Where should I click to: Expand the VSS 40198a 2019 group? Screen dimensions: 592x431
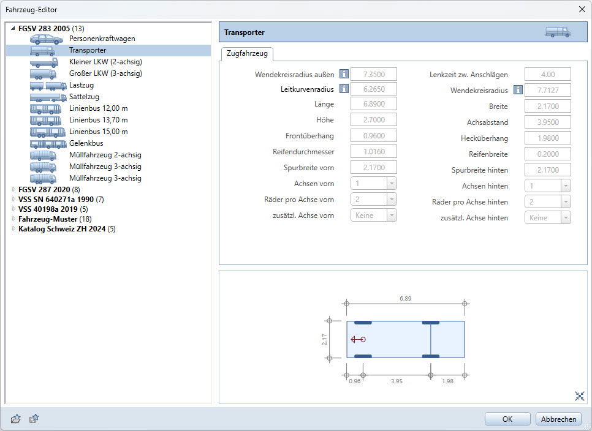(x=13, y=209)
